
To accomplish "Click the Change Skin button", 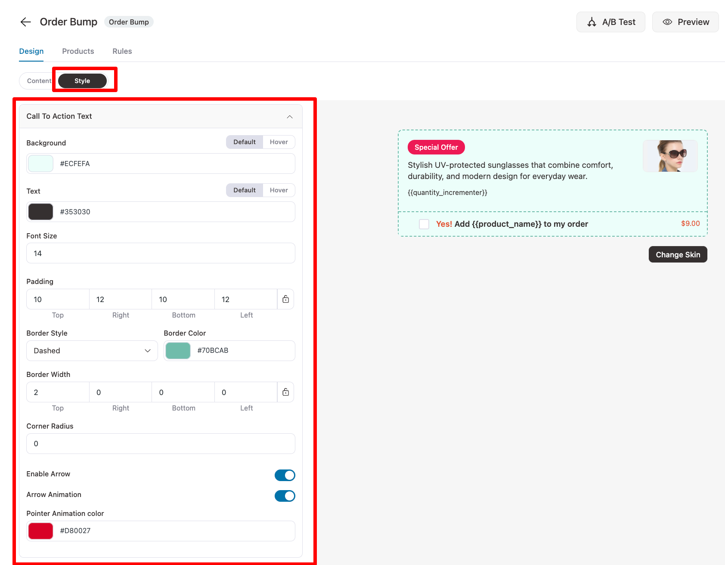I will tap(678, 255).
